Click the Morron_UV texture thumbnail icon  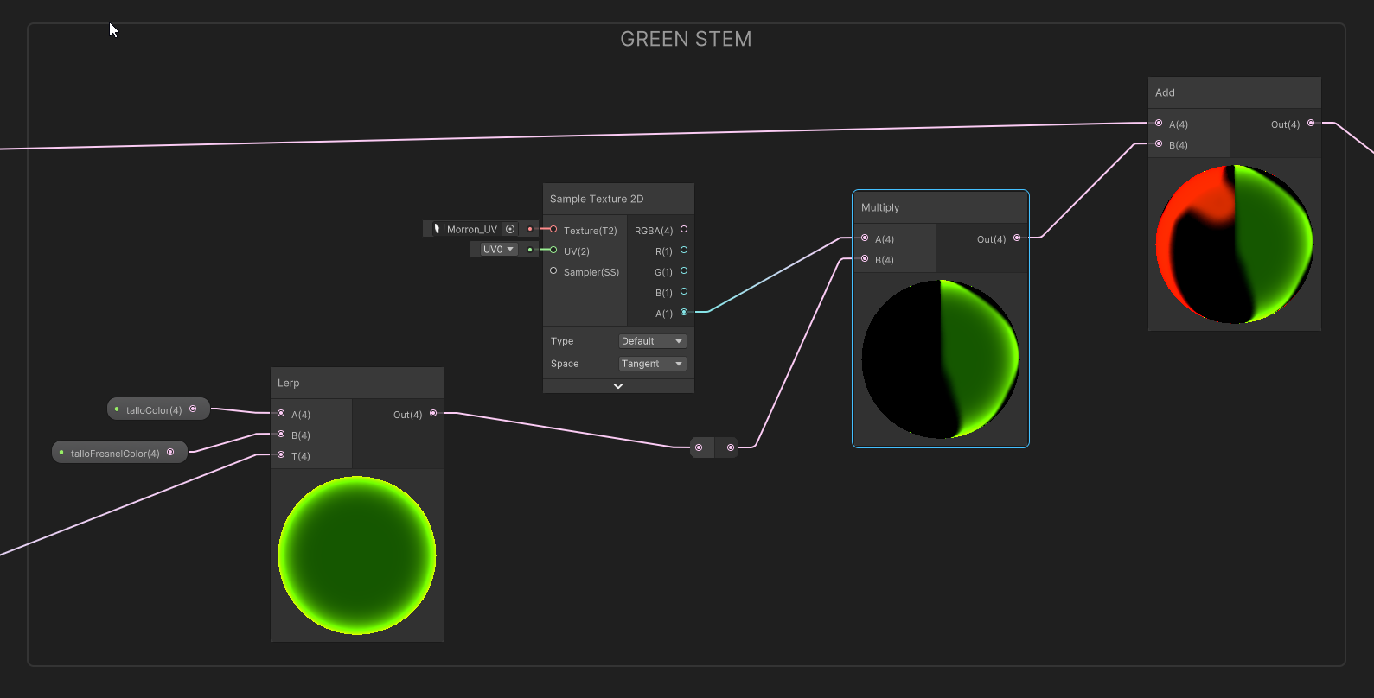click(x=437, y=229)
